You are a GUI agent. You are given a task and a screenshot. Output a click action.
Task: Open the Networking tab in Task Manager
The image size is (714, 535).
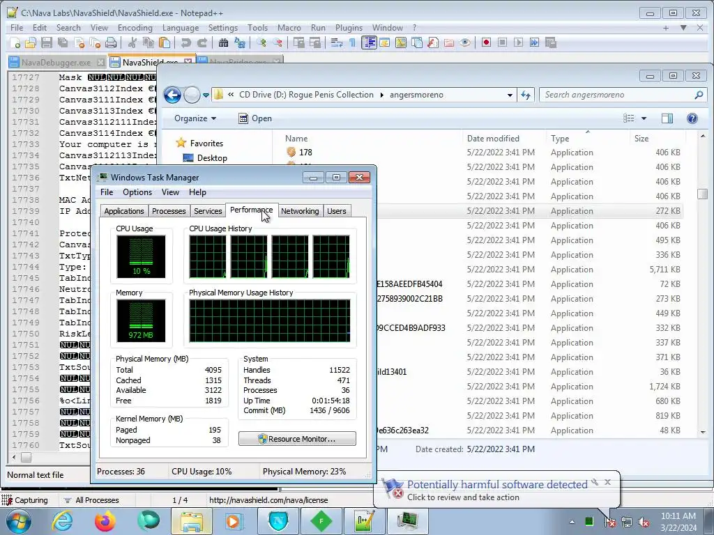pos(300,211)
